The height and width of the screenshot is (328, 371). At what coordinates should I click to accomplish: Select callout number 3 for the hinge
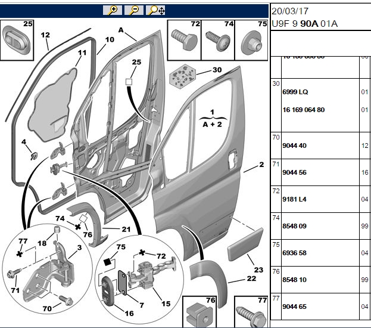(80, 247)
